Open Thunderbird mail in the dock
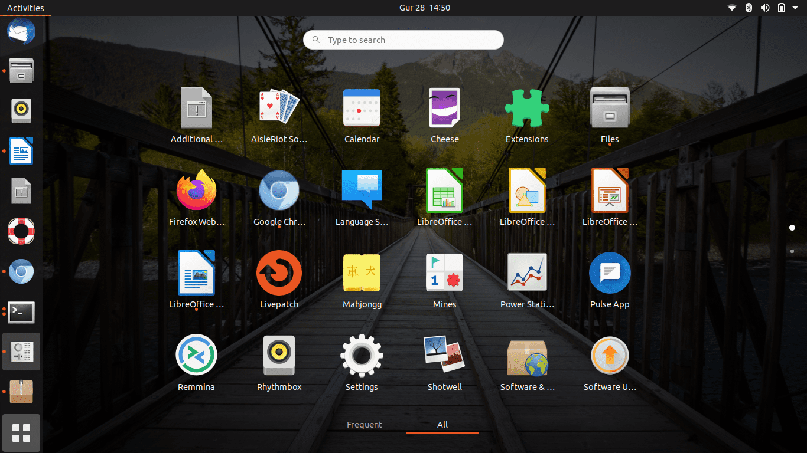The height and width of the screenshot is (453, 807). click(x=21, y=31)
